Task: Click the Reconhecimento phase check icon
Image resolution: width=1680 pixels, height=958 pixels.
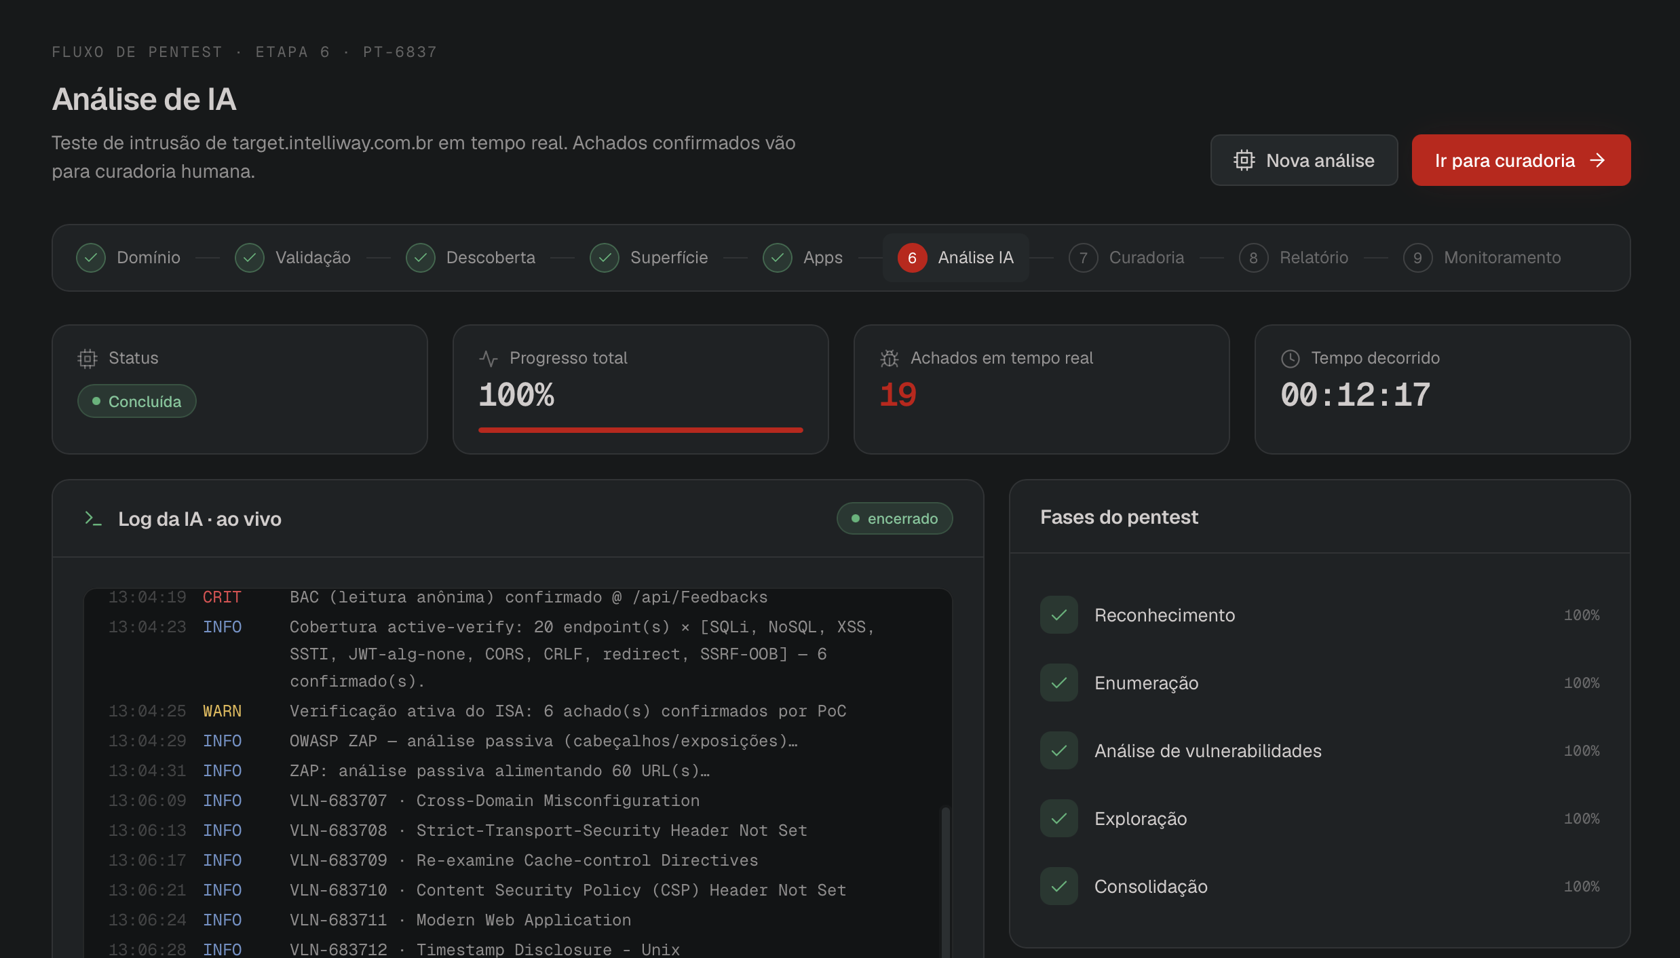Action: 1059,615
